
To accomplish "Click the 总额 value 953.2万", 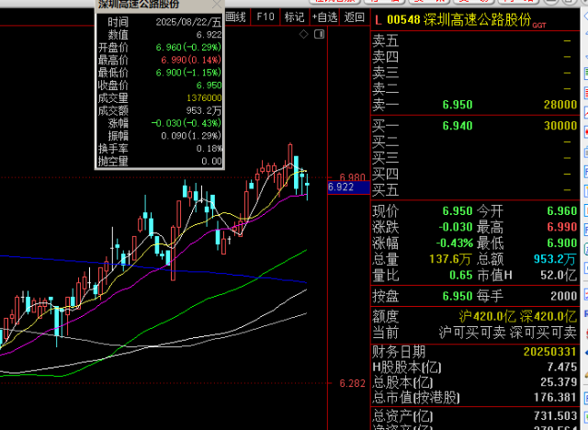I will point(555,259).
